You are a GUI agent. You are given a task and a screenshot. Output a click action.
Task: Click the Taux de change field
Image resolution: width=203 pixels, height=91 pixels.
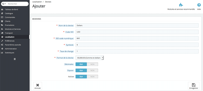click(137, 51)
